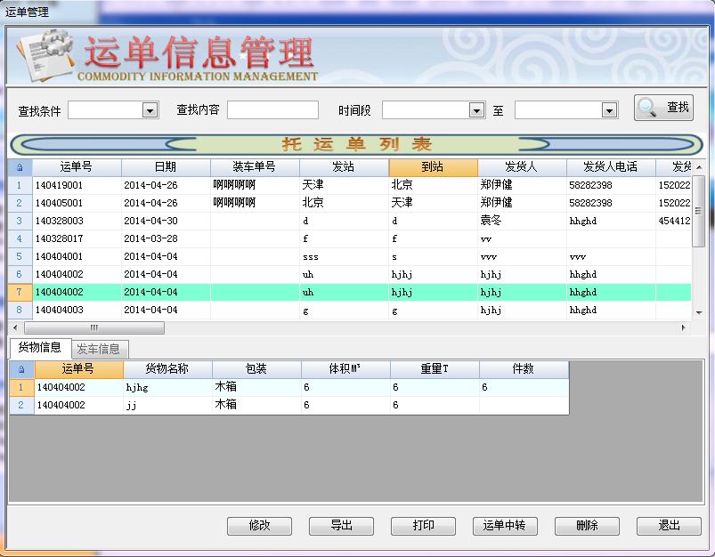Click the 日期 column header
The image size is (715, 557).
click(x=166, y=167)
